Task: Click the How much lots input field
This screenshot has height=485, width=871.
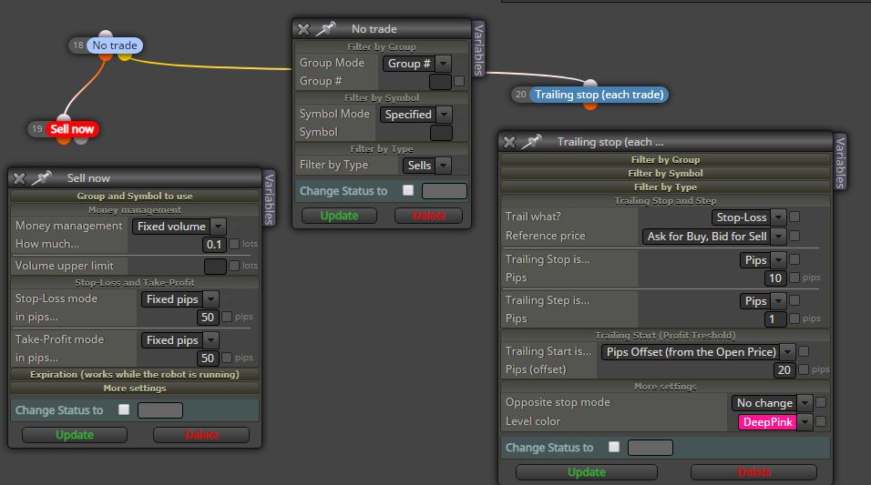Action: [x=214, y=244]
